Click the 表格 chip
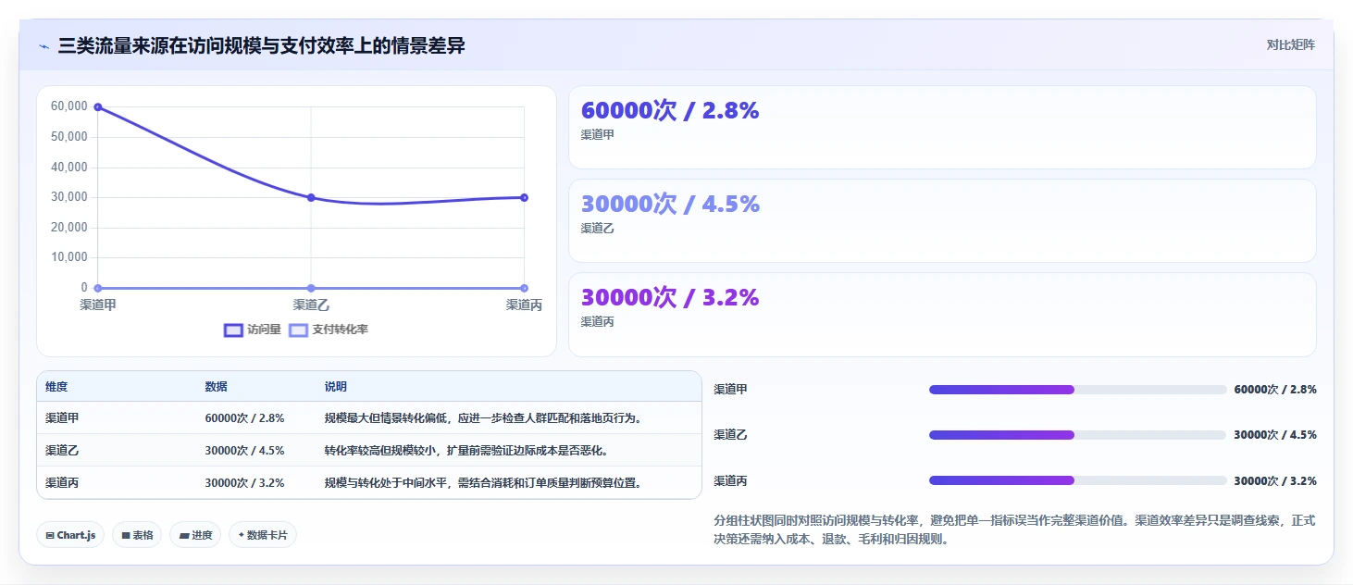 (137, 535)
